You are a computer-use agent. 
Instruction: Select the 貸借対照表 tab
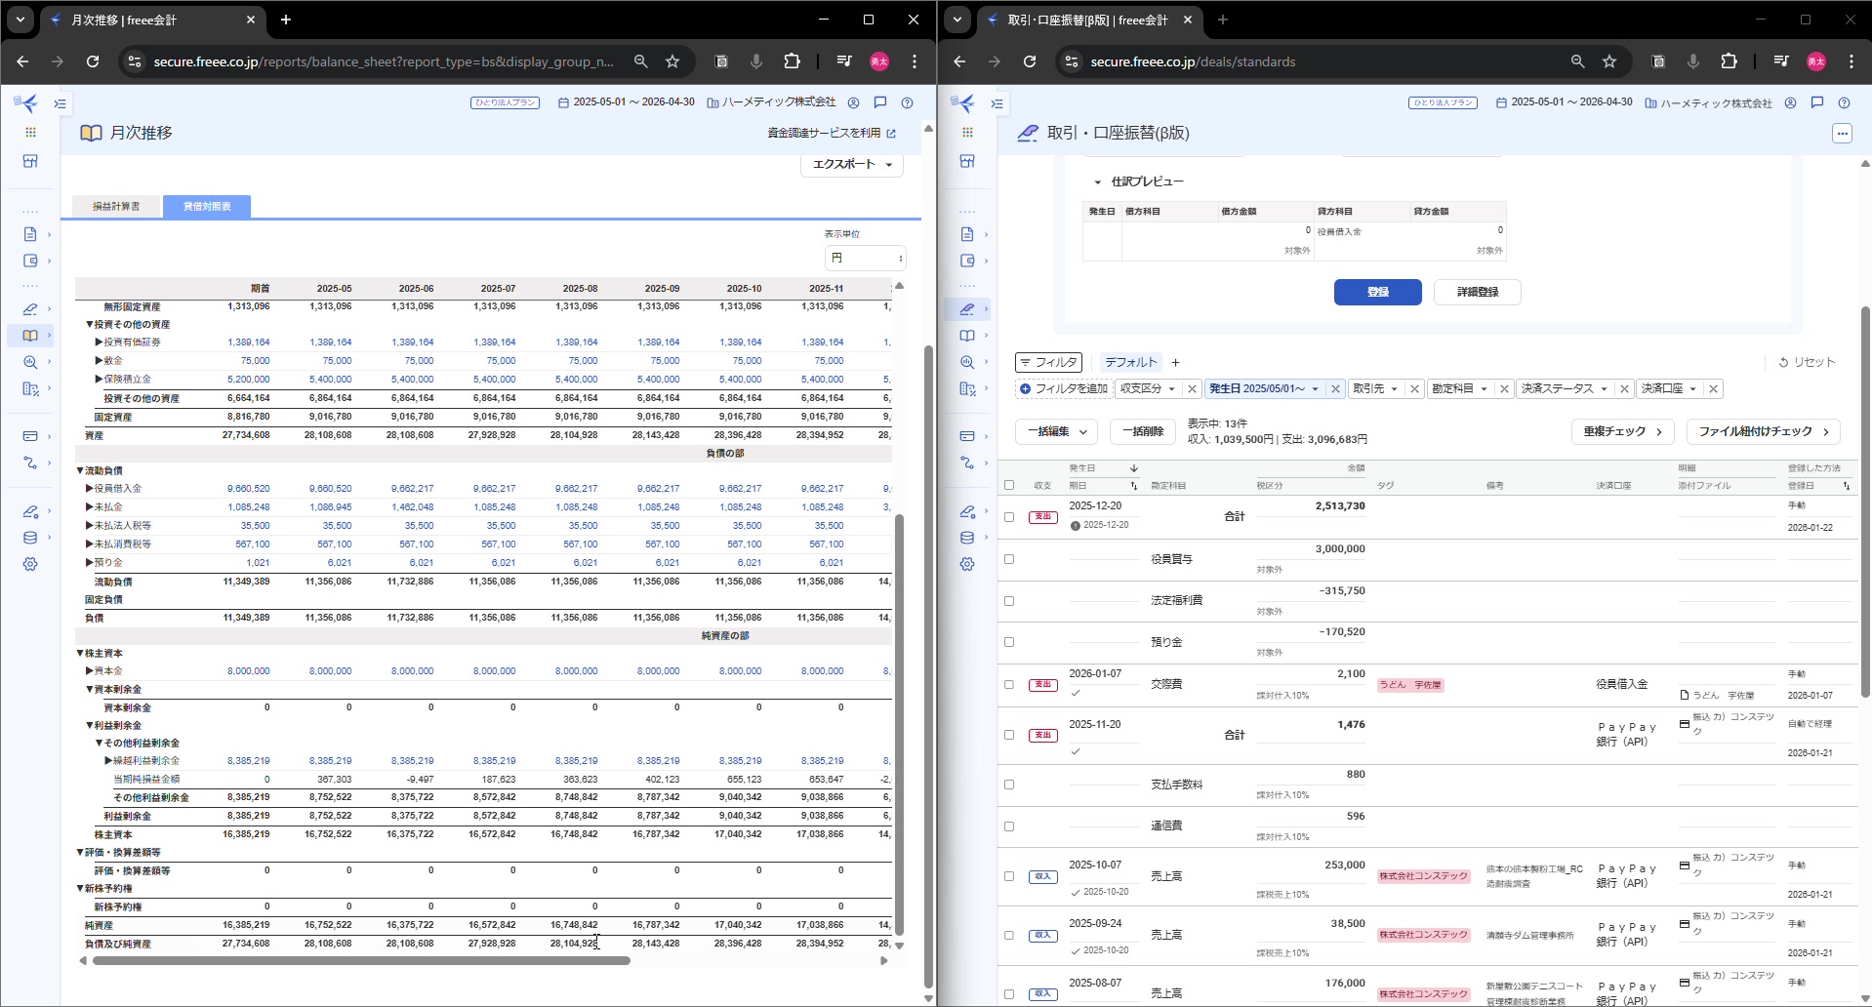(207, 207)
